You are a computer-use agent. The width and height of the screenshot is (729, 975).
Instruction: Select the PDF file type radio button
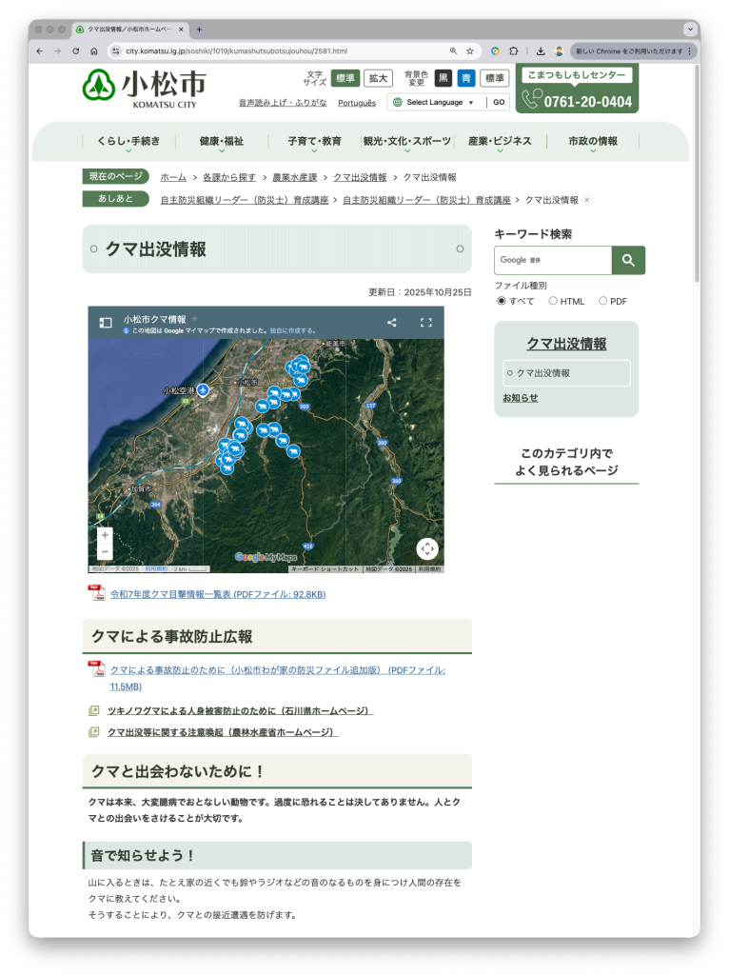coord(602,301)
